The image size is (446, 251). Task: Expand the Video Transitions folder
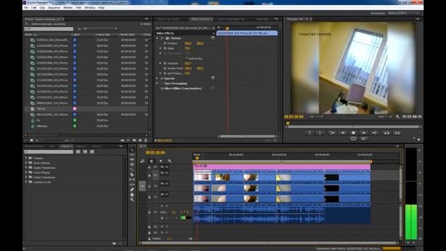(x=26, y=177)
